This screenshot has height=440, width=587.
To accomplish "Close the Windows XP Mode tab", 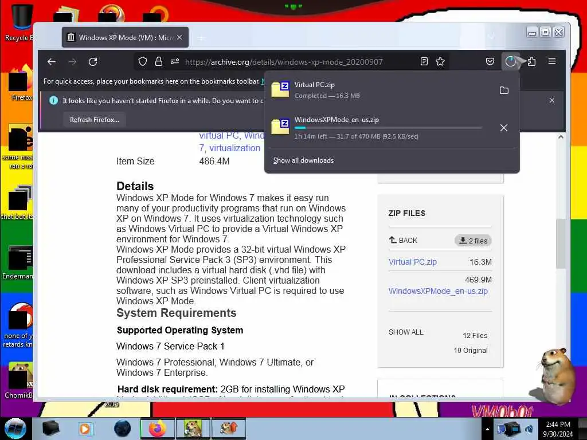I will point(179,37).
